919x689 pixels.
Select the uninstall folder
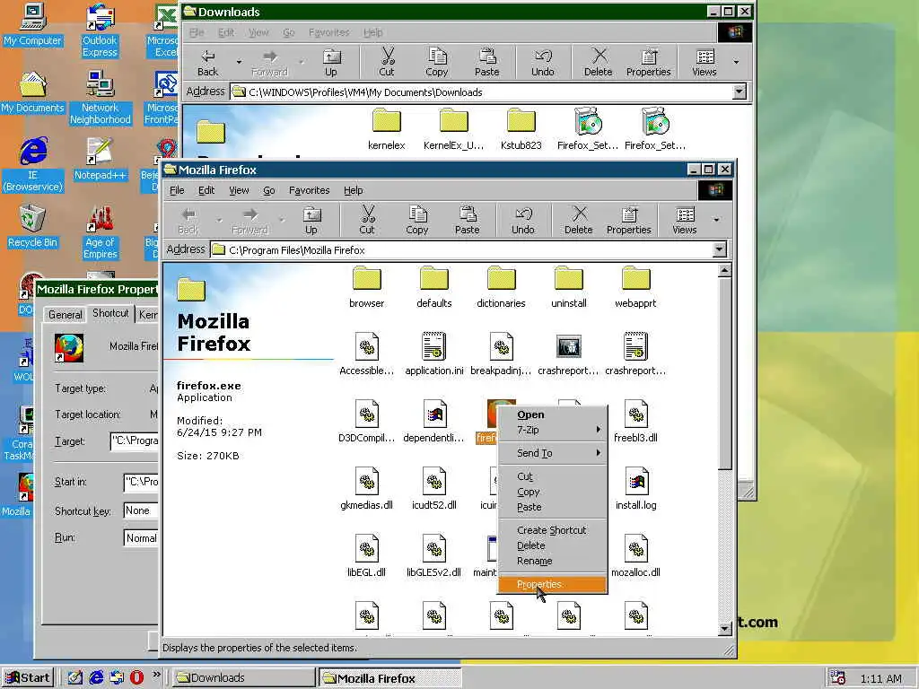pos(568,287)
